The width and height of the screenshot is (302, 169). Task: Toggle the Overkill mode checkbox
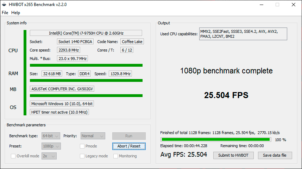pyautogui.click(x=13, y=156)
